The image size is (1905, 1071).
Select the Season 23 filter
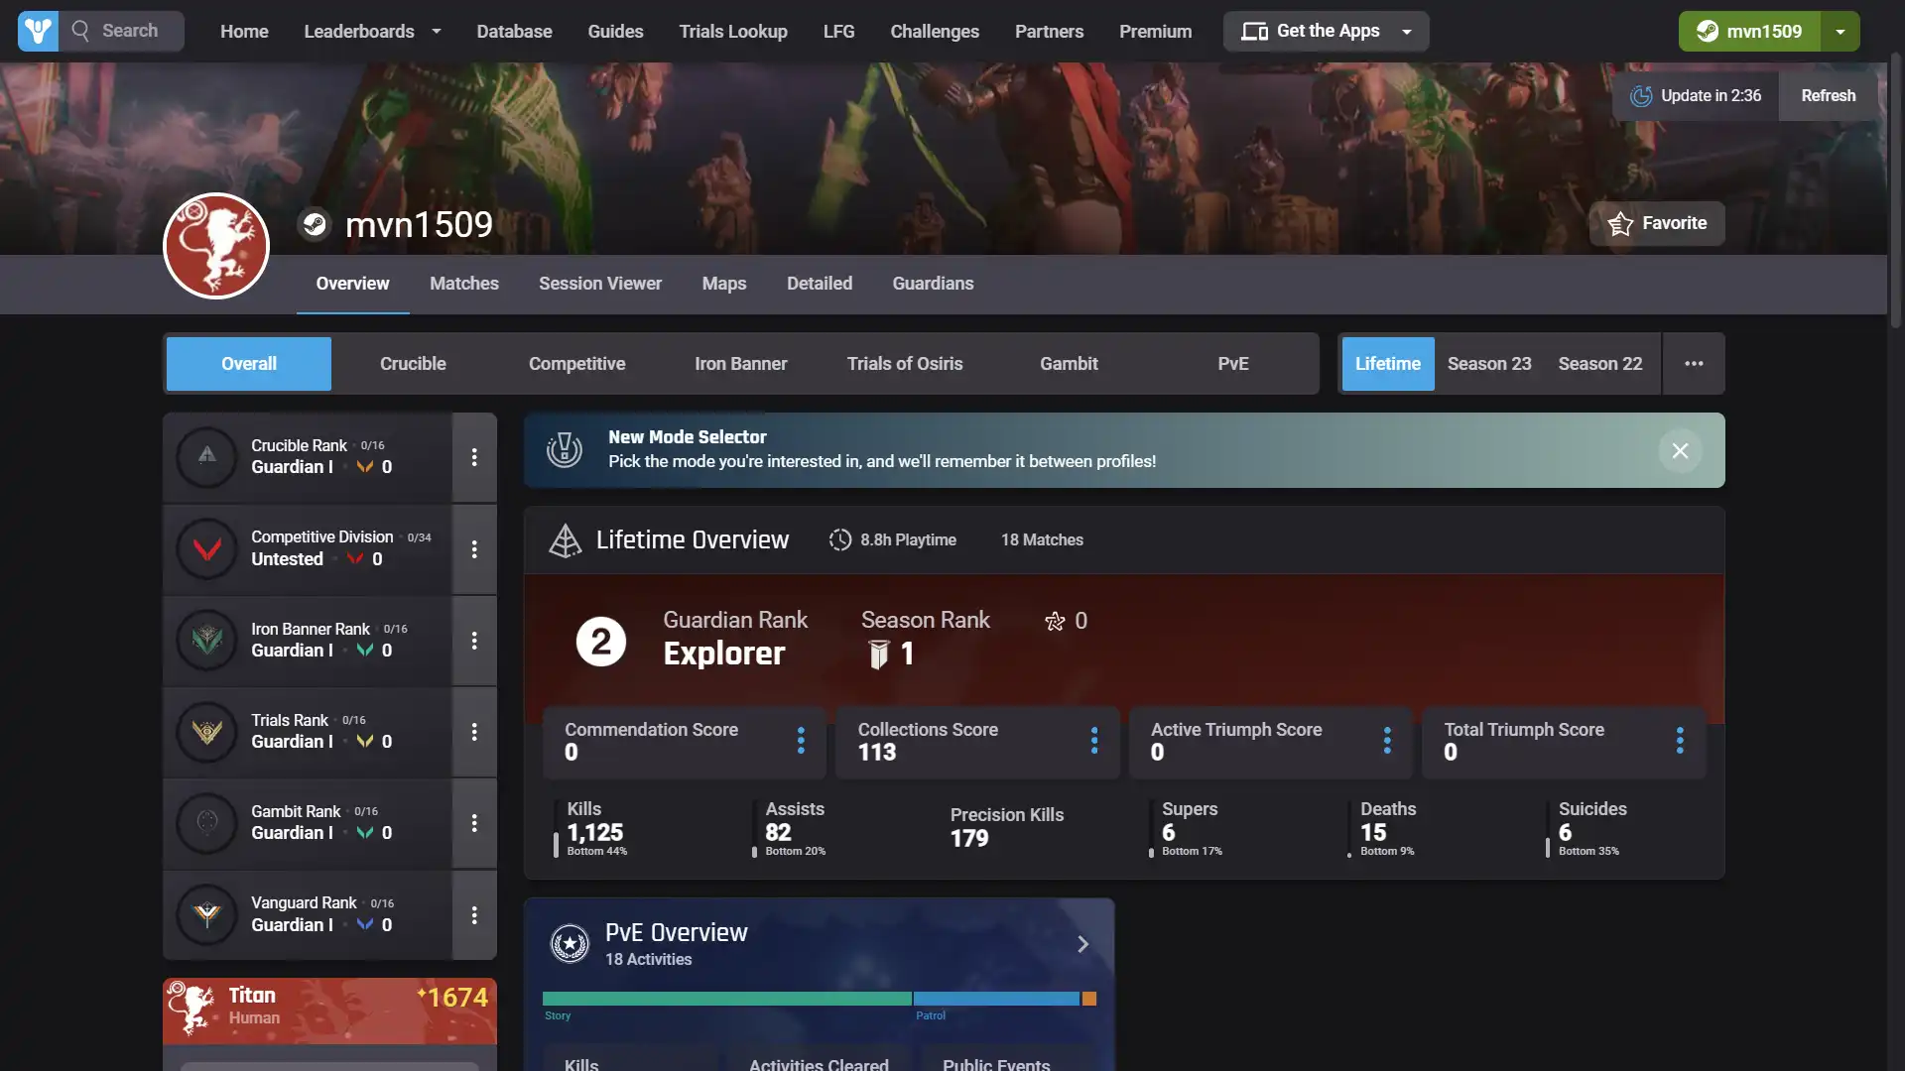pos(1489,364)
